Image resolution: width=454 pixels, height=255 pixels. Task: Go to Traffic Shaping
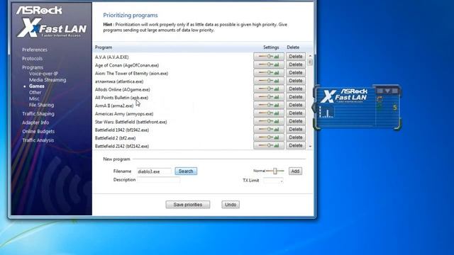tap(38, 113)
